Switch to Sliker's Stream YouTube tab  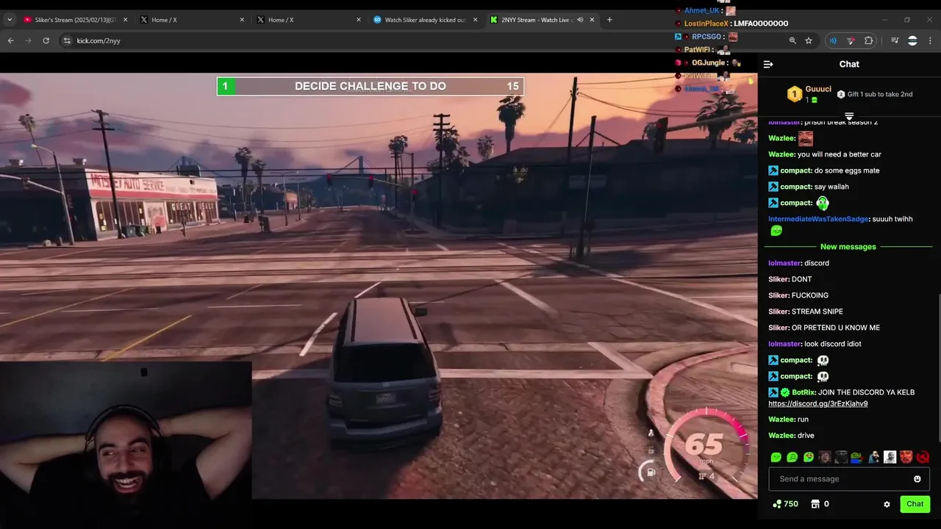[x=74, y=20]
